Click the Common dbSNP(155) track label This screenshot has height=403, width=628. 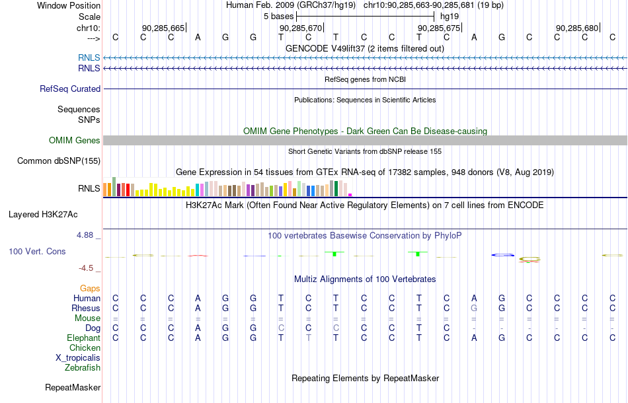58,161
